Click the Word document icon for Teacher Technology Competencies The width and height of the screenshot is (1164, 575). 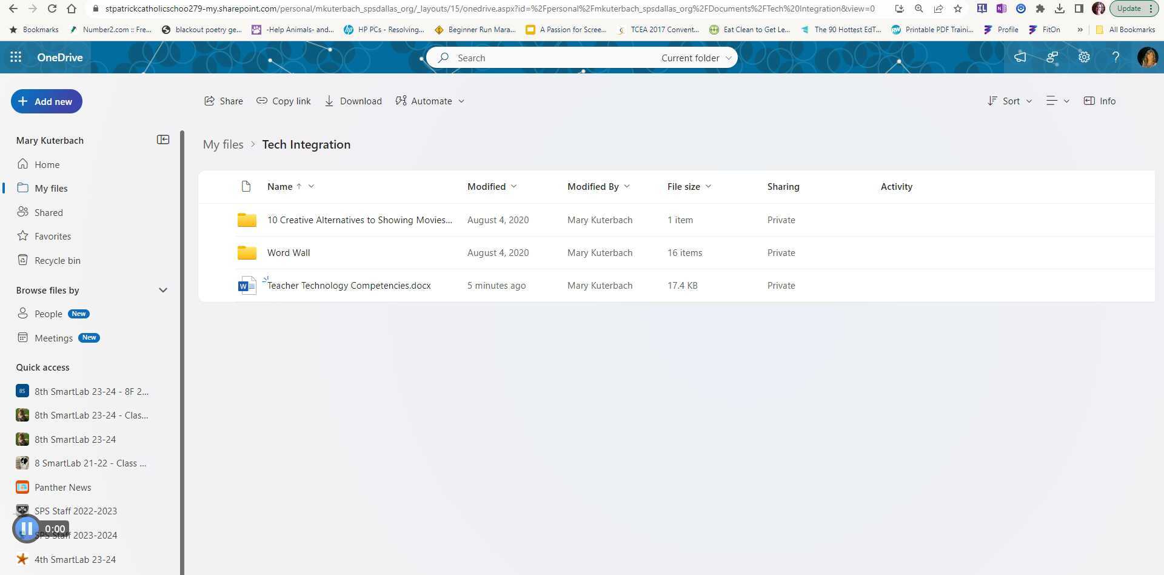click(247, 285)
